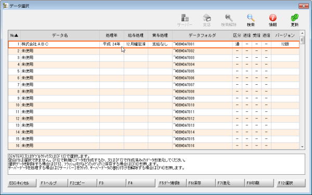Click the 平成 24年 cell
Image resolution: width=312 pixels, height=195 pixels.
coord(112,44)
